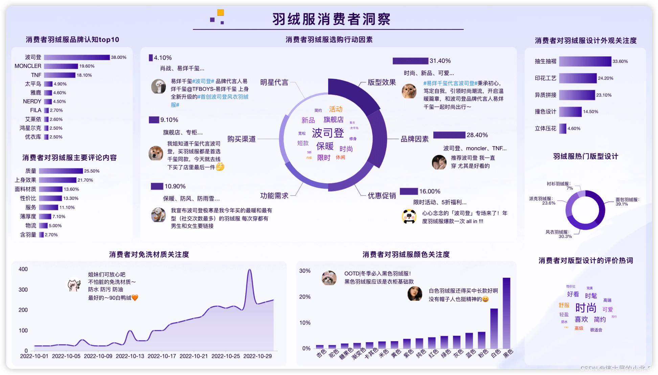Click the 立体压花 4.60% bar
Screen dimensions: 658x375
[x=563, y=129]
